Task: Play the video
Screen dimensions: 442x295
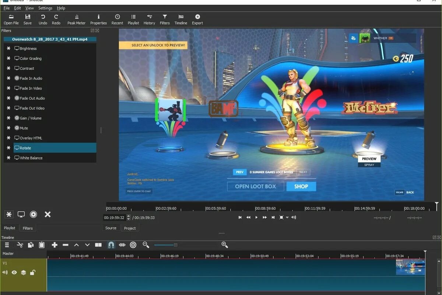Action: click(x=256, y=218)
